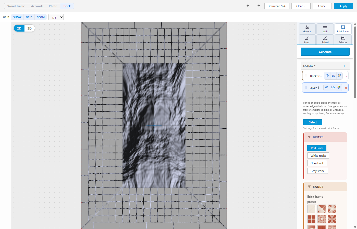Hide the Brick frame layer using its eye icon
Image resolution: width=357 pixels, height=229 pixels.
(x=327, y=76)
